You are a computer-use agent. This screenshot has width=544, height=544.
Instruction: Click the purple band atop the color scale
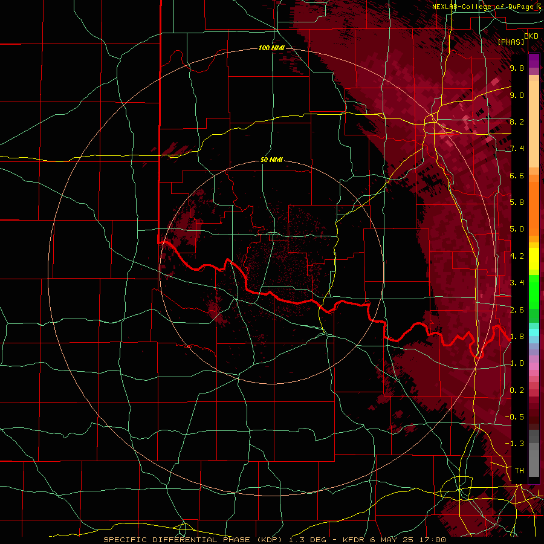[x=534, y=60]
